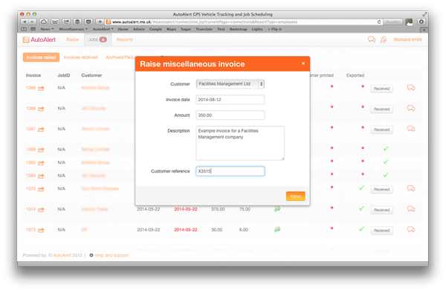
Task: Expand AutoAlert bookmarks folder
Action: (x=103, y=29)
